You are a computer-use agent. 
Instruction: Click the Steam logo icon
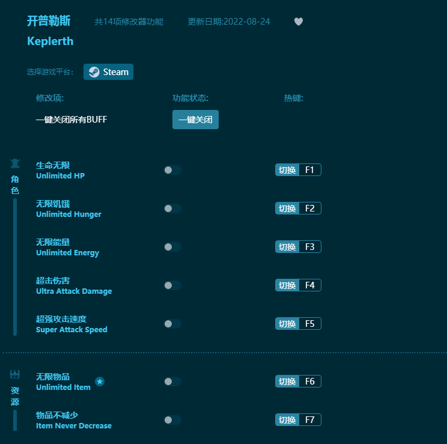pos(94,72)
